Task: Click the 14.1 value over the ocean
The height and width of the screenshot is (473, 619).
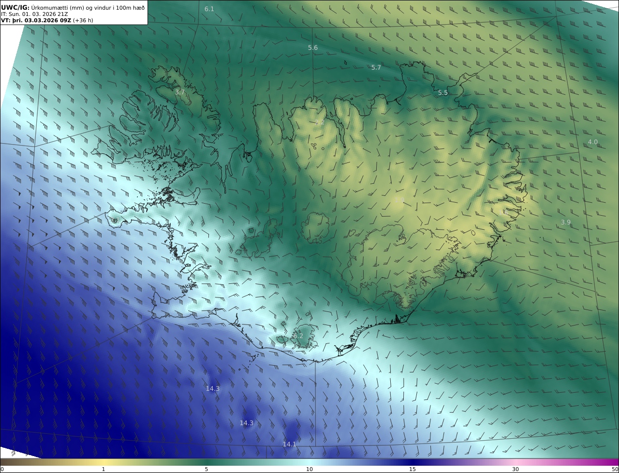Action: 290,444
